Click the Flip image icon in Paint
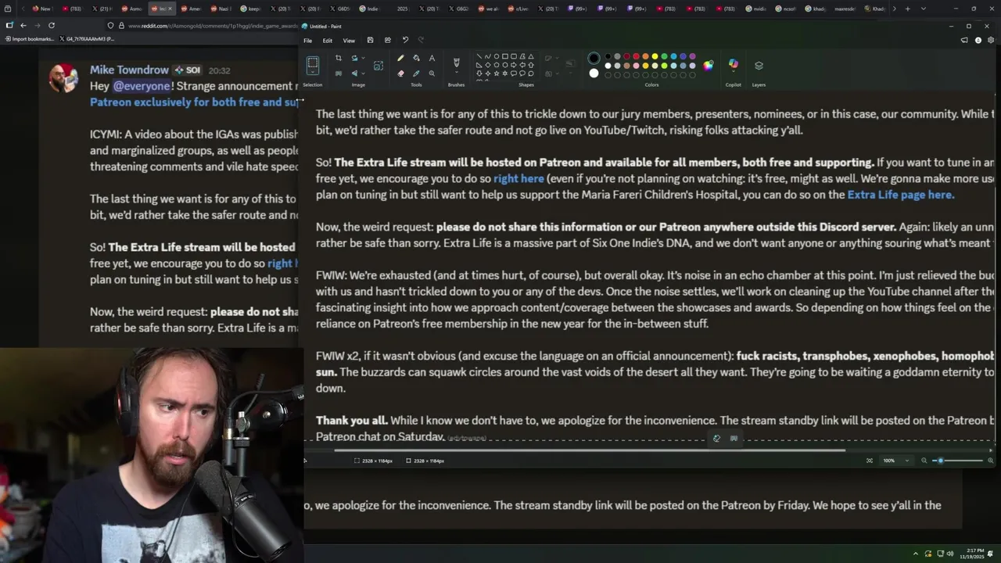 [354, 74]
